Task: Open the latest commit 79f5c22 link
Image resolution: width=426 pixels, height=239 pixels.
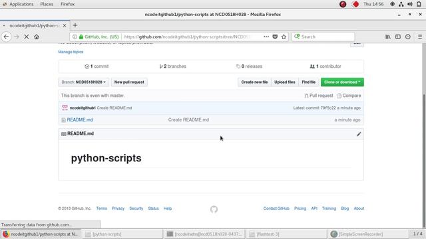Action: [328, 108]
